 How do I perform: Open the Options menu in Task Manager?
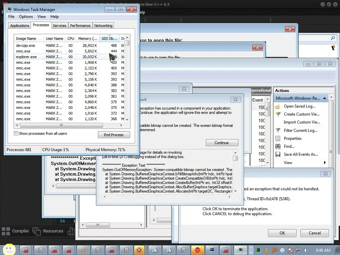point(26,17)
